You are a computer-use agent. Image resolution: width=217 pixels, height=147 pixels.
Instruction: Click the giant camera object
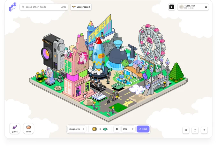pos(53,52)
